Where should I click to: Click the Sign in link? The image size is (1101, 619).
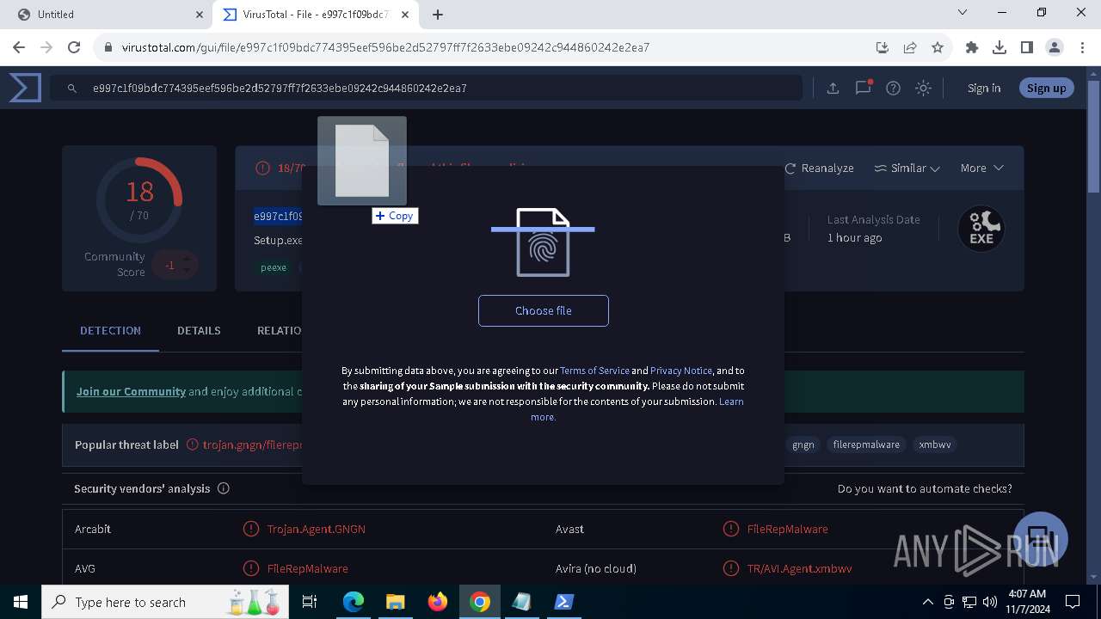pos(984,88)
